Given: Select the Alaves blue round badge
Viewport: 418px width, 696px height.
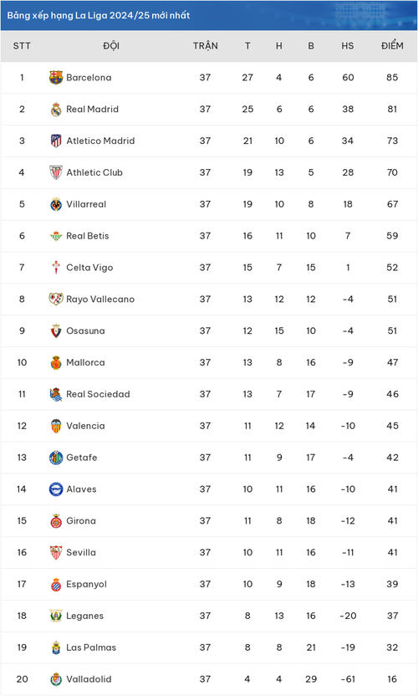Looking at the screenshot, I should click(56, 489).
